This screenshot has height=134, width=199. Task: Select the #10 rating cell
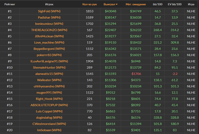[10, 68]
